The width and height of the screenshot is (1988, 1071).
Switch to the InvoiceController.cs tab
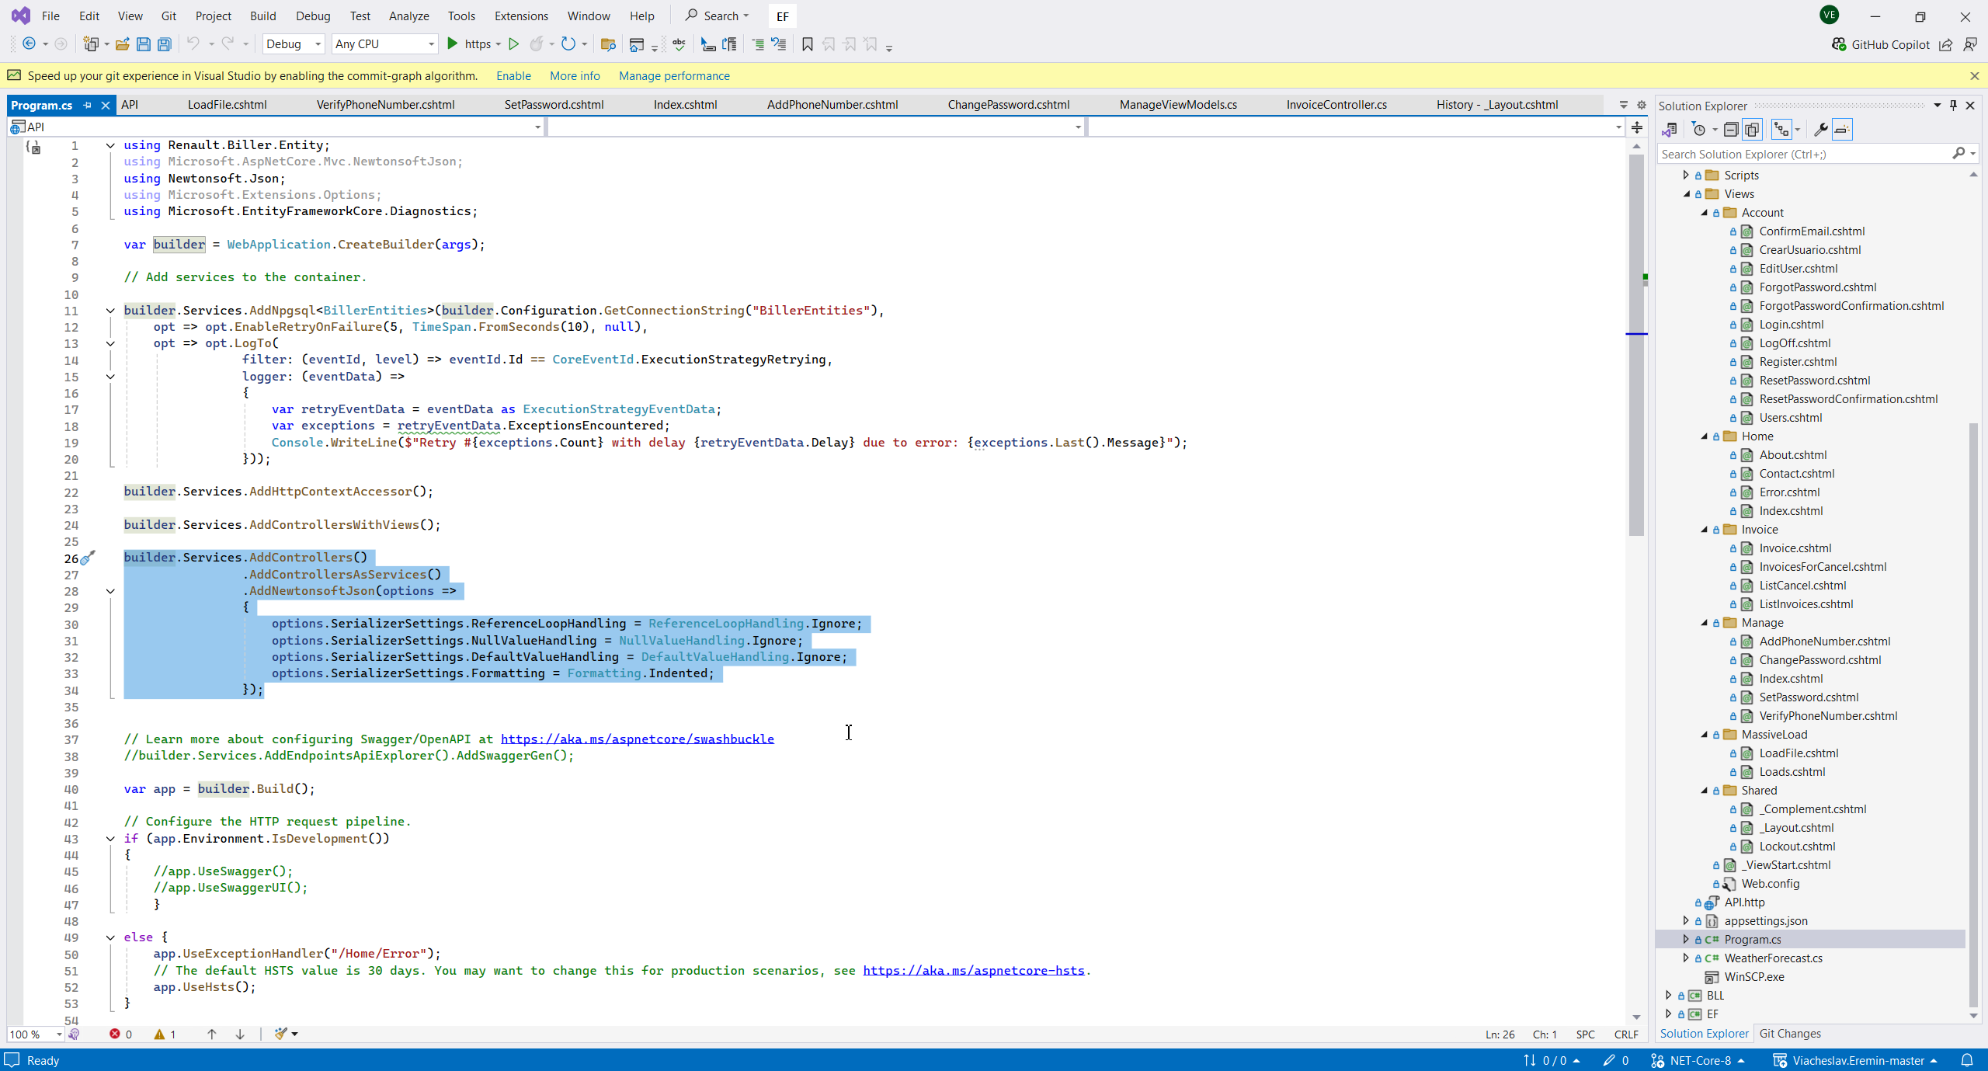pos(1336,105)
